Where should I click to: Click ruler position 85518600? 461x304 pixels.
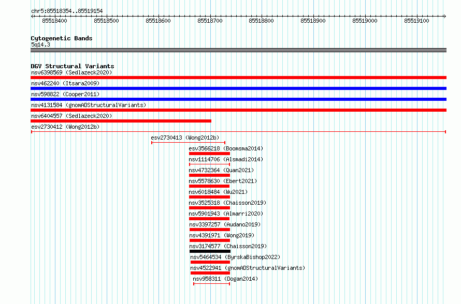pos(158,21)
